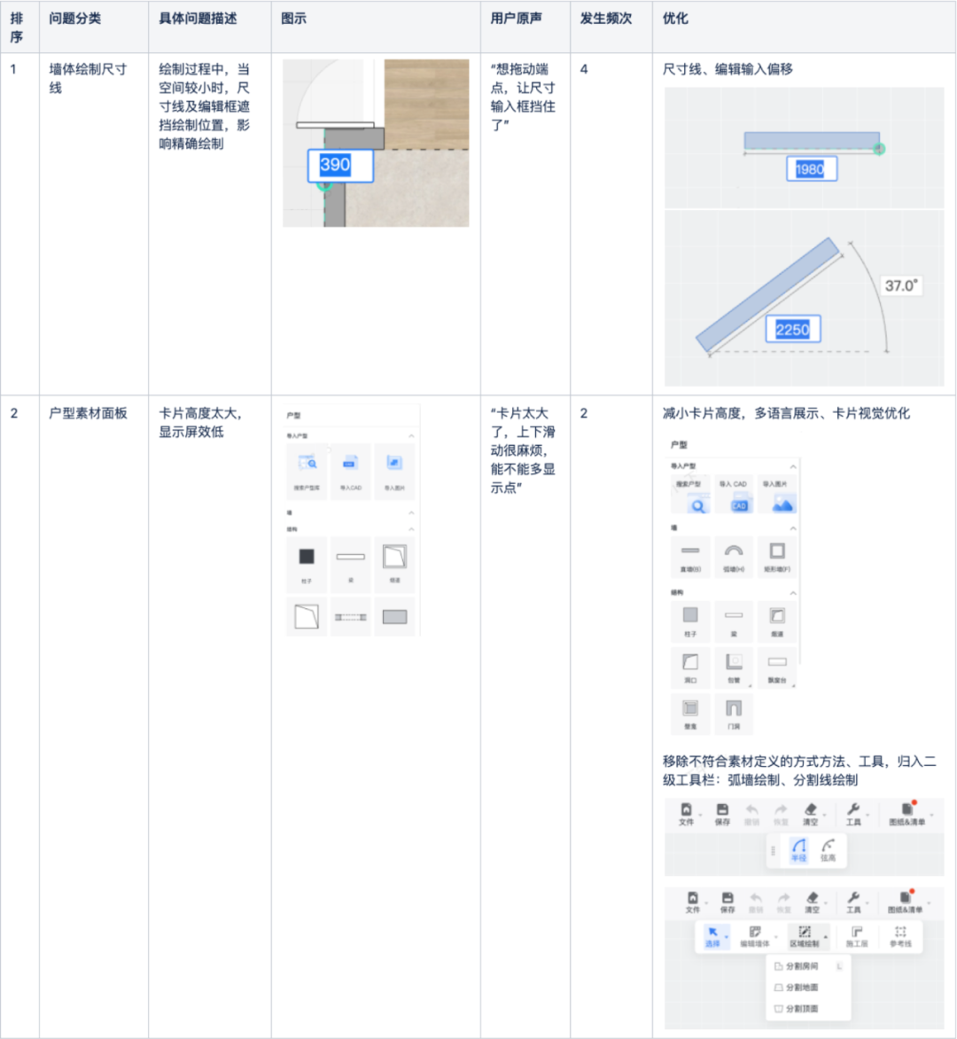This screenshot has width=957, height=1039.
Task: Click the 搜索户型 card in the 优化 panel
Action: (690, 495)
